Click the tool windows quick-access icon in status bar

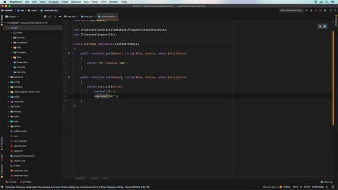point(2,187)
